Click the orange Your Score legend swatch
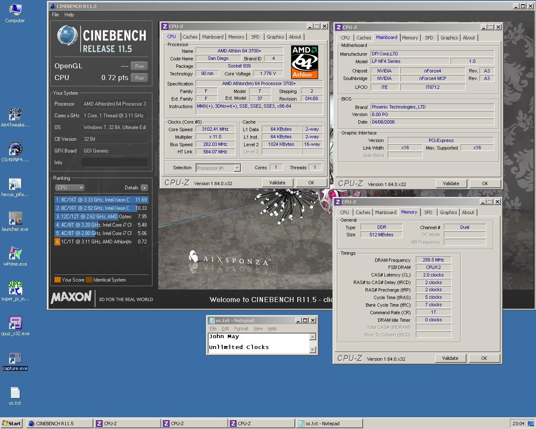 (x=57, y=280)
